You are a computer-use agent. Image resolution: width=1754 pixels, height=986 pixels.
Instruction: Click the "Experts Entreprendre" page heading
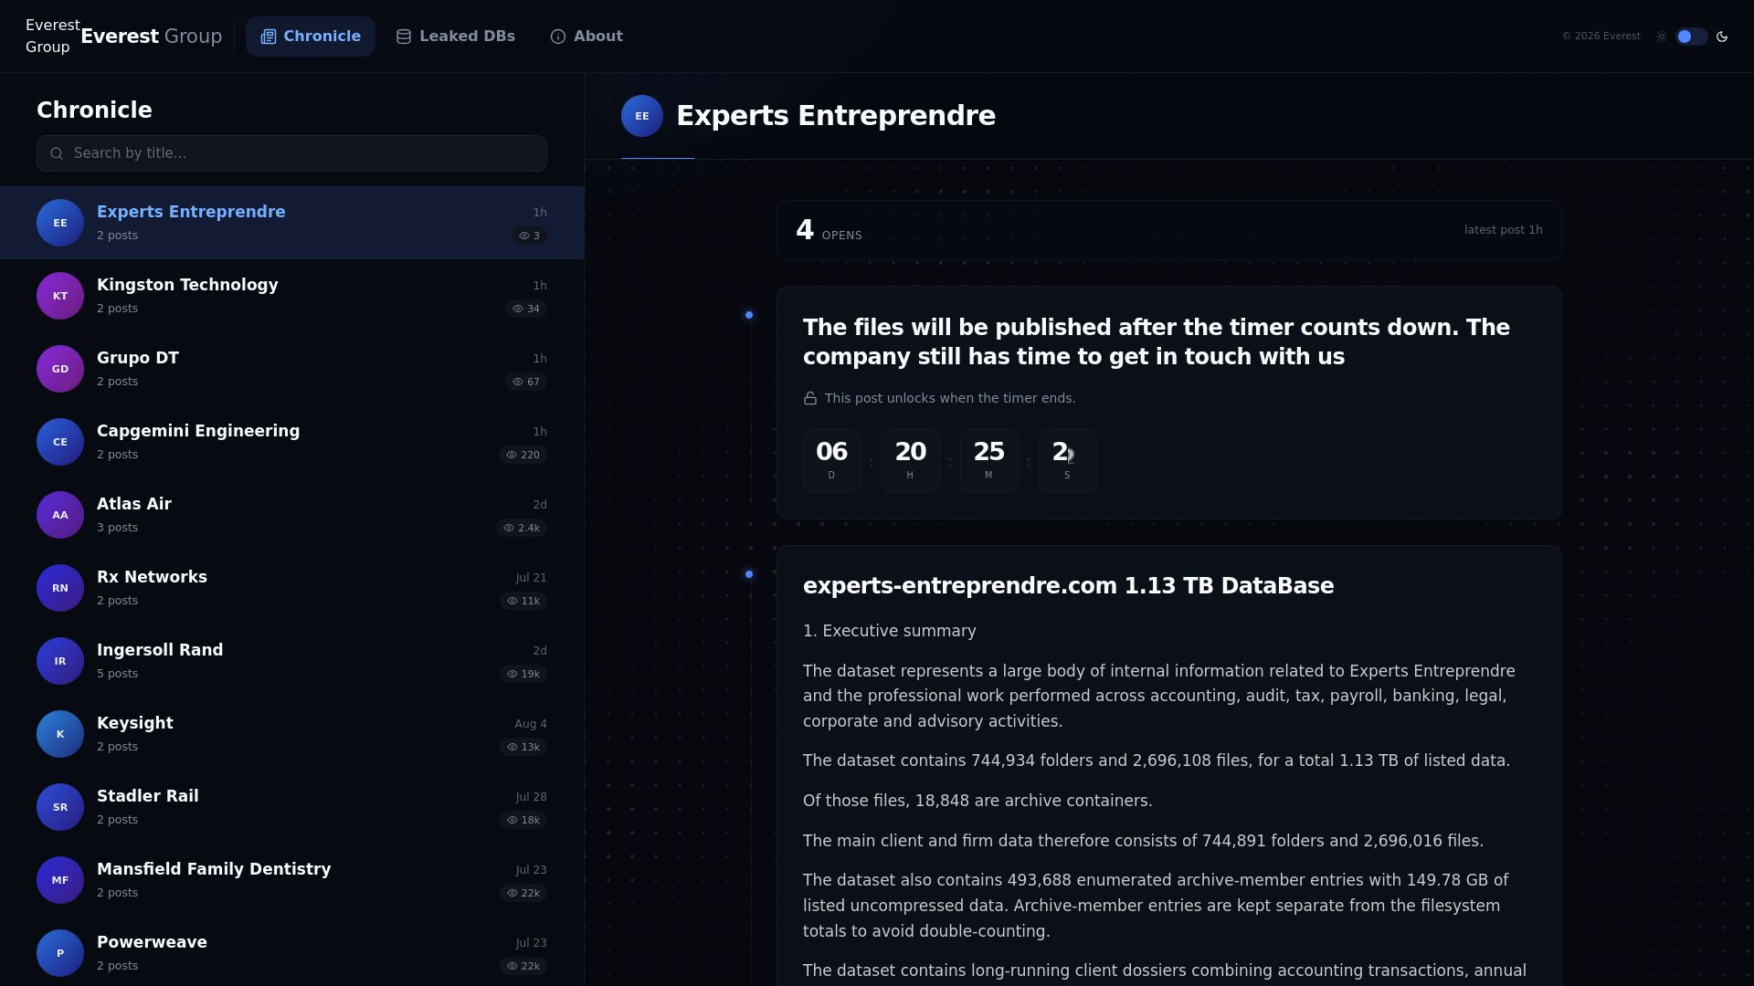[x=836, y=116]
